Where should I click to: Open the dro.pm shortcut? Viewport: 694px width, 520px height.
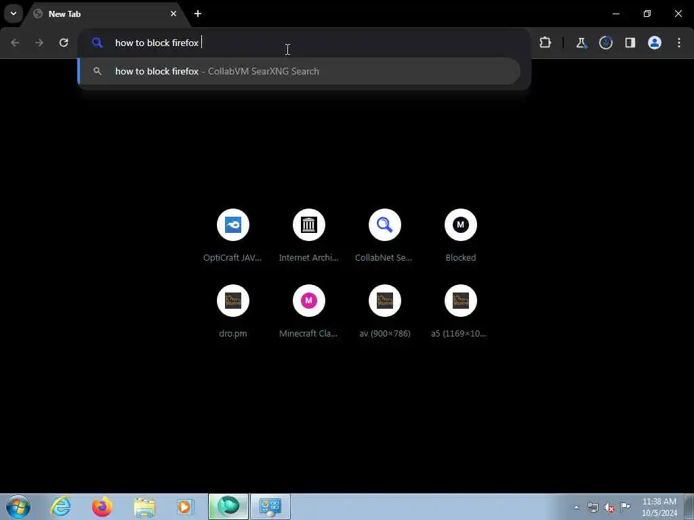[x=233, y=311]
